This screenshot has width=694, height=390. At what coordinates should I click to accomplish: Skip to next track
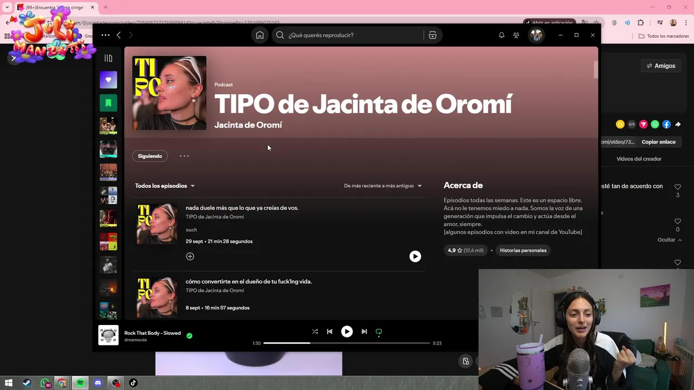[x=364, y=331]
